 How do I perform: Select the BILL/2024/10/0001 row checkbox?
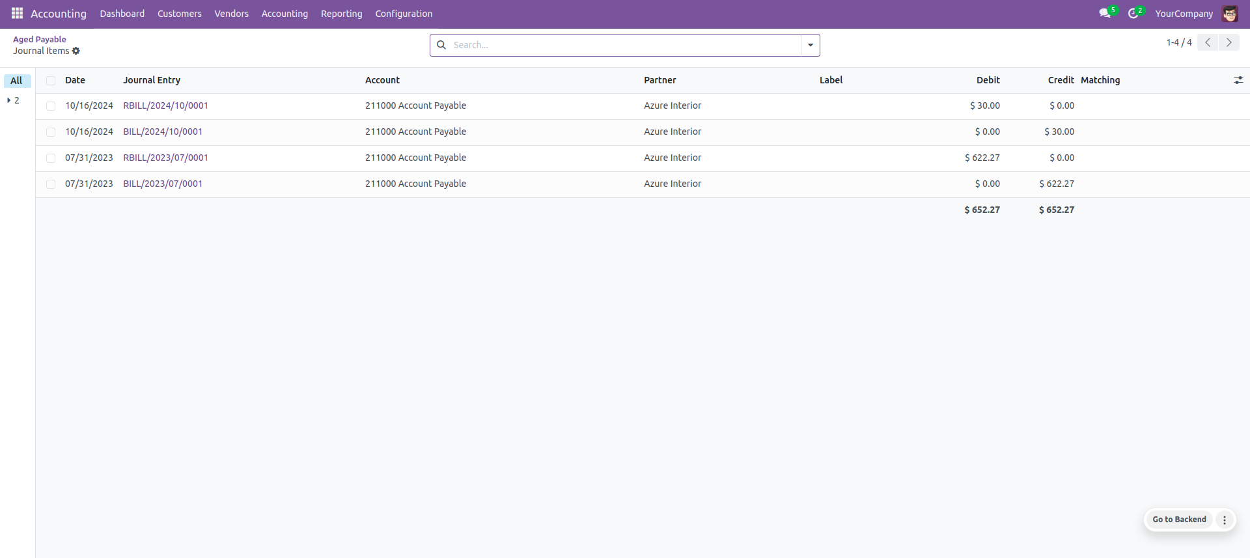(x=51, y=132)
